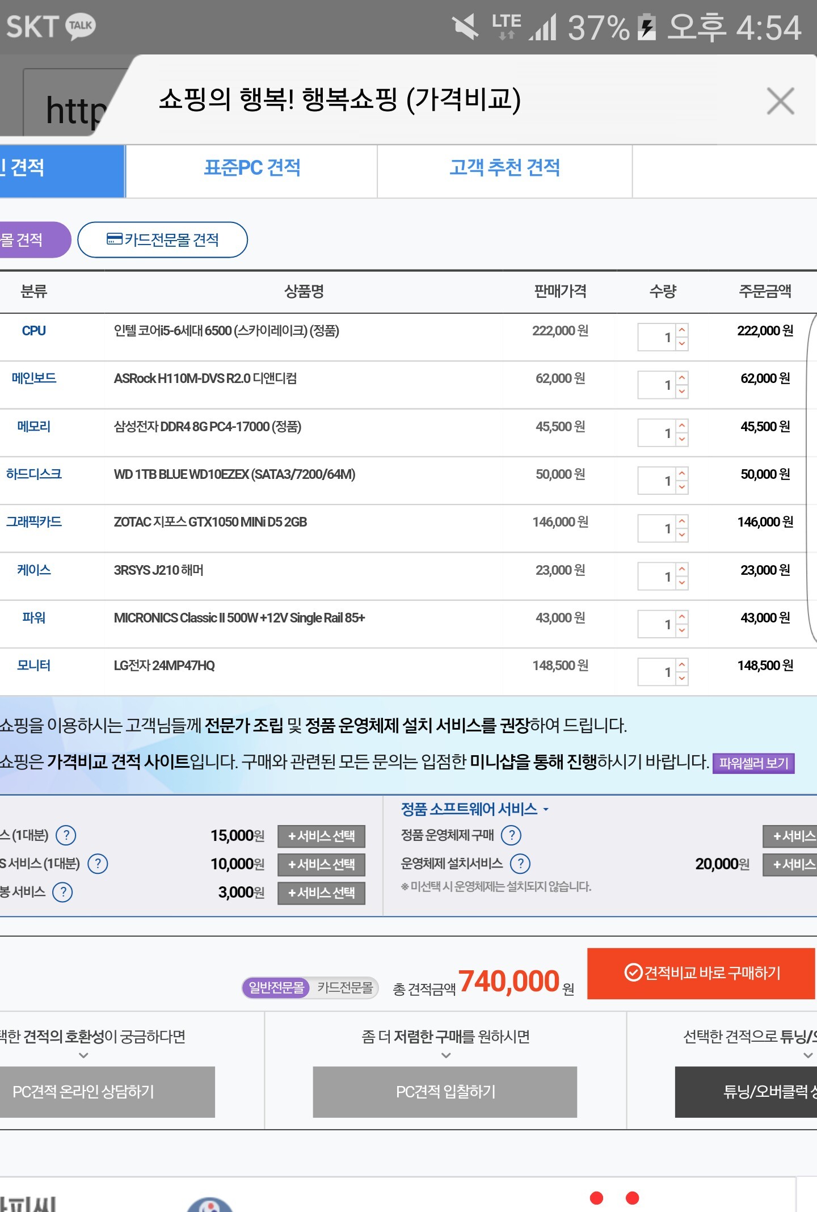Click help icon next to 정품 운영체제 구매
817x1212 pixels.
pos(511,835)
